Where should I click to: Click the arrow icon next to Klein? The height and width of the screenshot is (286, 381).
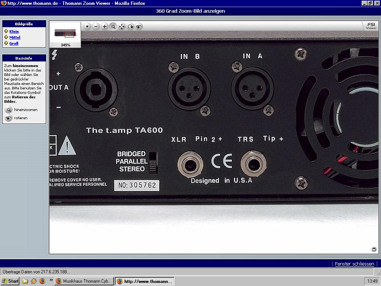pyautogui.click(x=6, y=31)
